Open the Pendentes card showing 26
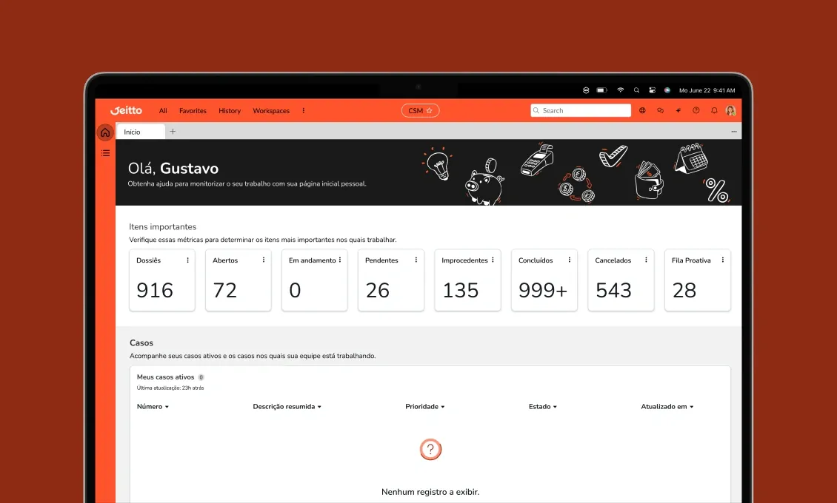Image resolution: width=837 pixels, height=503 pixels. click(x=391, y=280)
